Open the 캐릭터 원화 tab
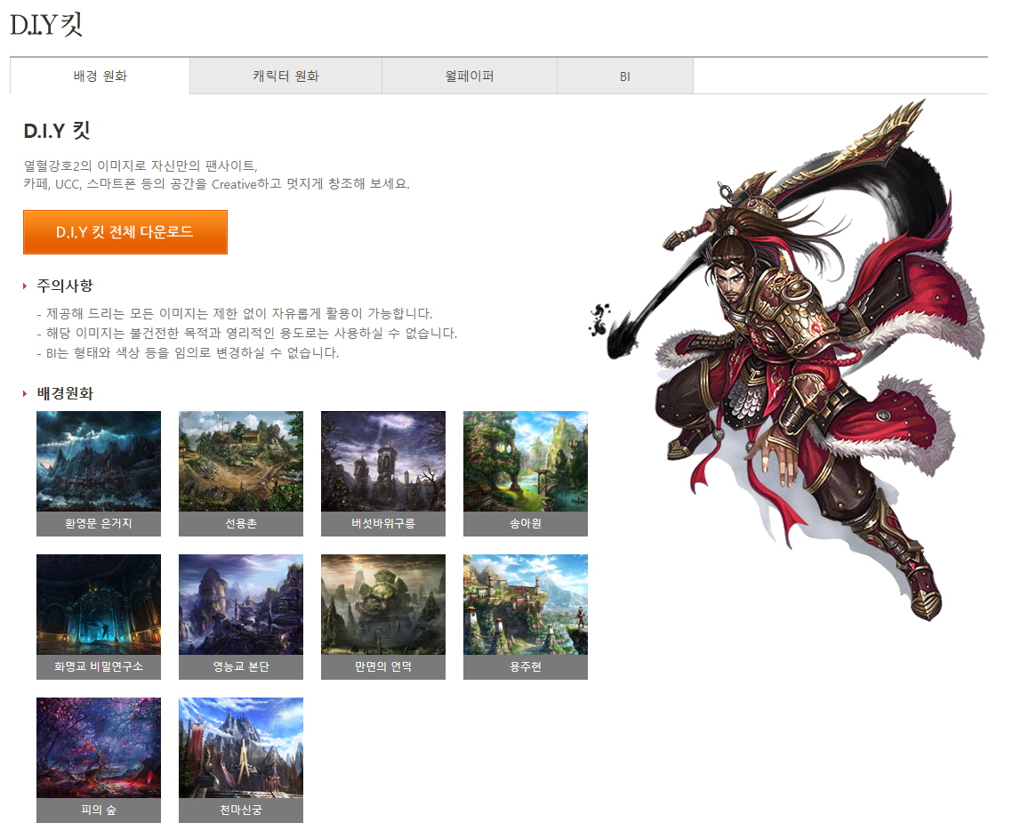Screen dimensions: 1029x839 point(285,77)
